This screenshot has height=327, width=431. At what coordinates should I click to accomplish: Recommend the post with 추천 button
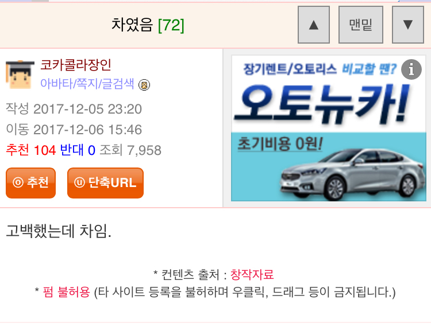click(31, 182)
